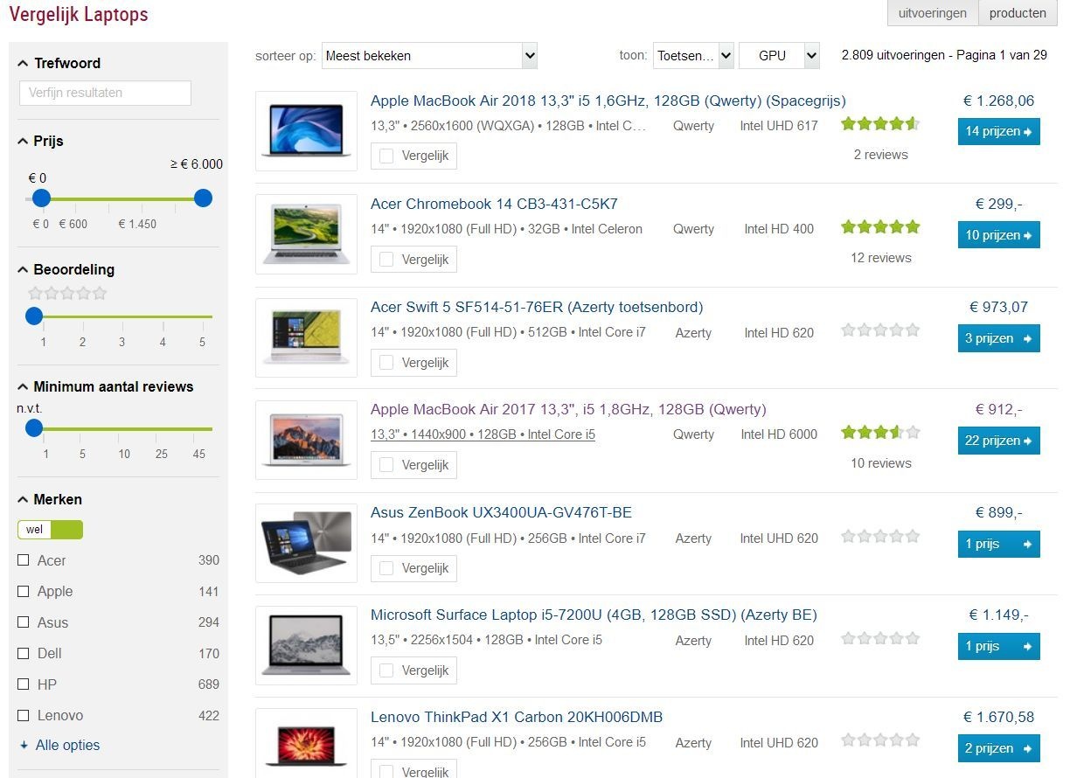Click empty star rating of Acer Swift 5
Viewport: 1070px width, 778px height.
[880, 330]
